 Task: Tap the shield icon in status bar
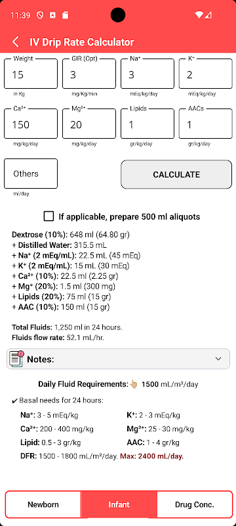tap(40, 15)
